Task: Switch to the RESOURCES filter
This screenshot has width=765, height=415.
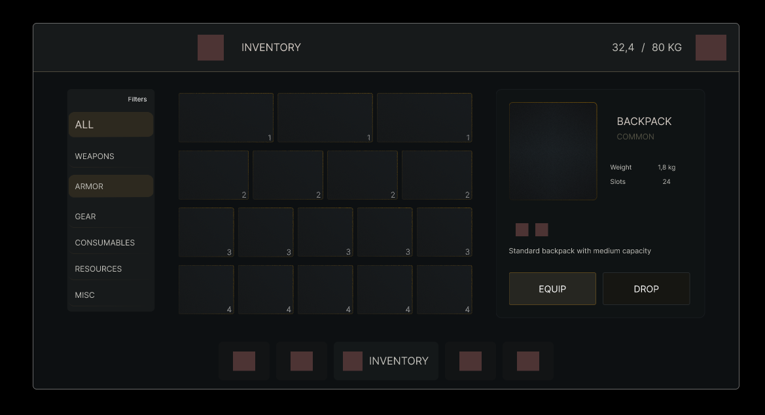Action: pyautogui.click(x=111, y=269)
